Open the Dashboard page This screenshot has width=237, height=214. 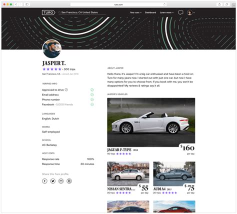pyautogui.click(x=150, y=12)
